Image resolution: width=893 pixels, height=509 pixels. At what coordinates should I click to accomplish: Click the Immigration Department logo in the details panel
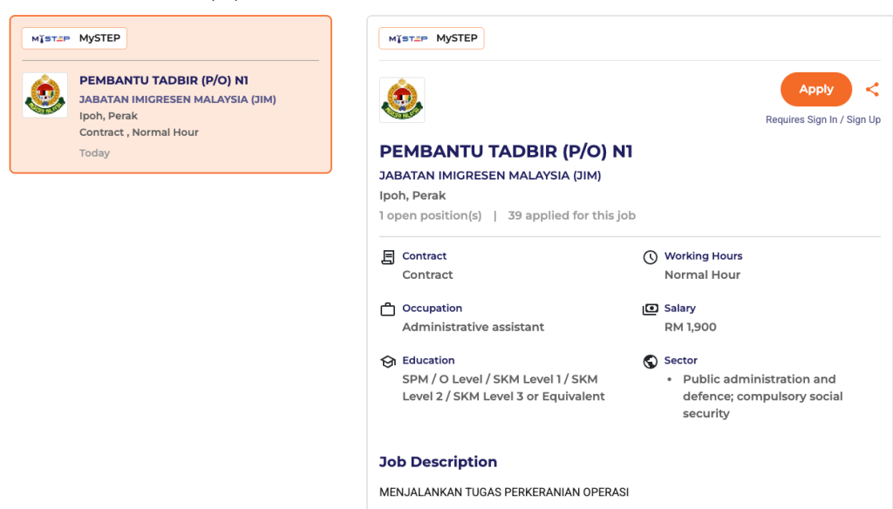pos(402,100)
